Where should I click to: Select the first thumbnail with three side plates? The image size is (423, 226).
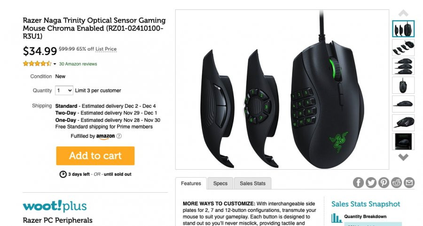pyautogui.click(x=403, y=29)
